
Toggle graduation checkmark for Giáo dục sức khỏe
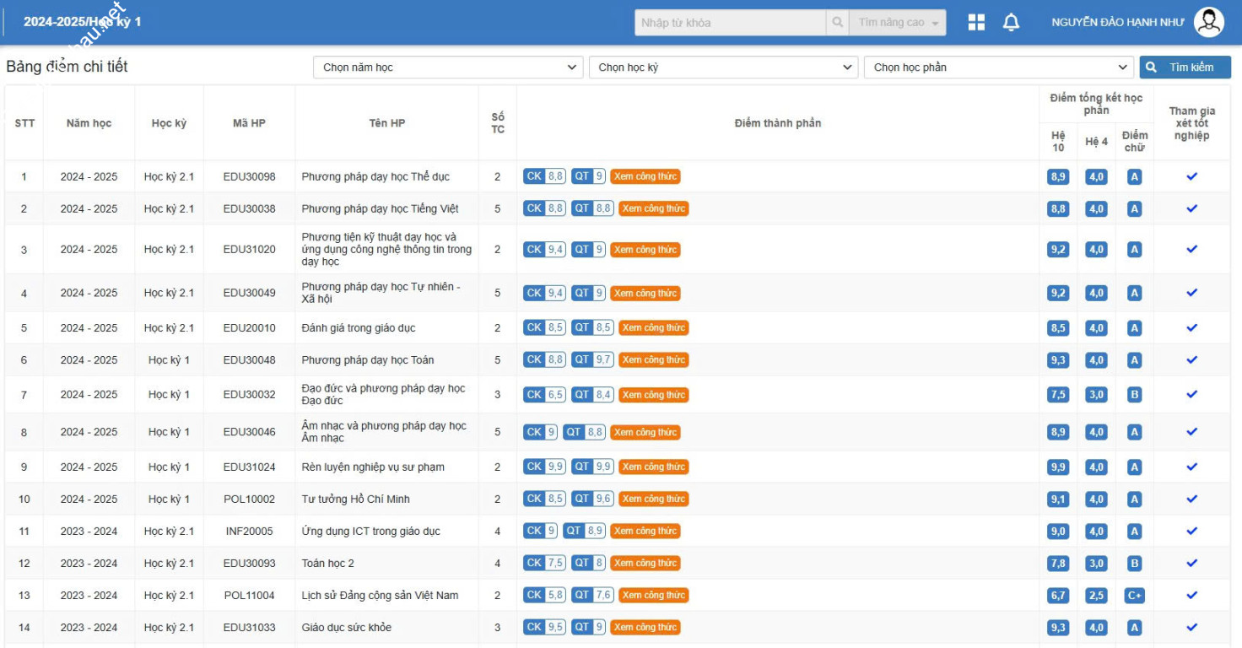(1191, 628)
